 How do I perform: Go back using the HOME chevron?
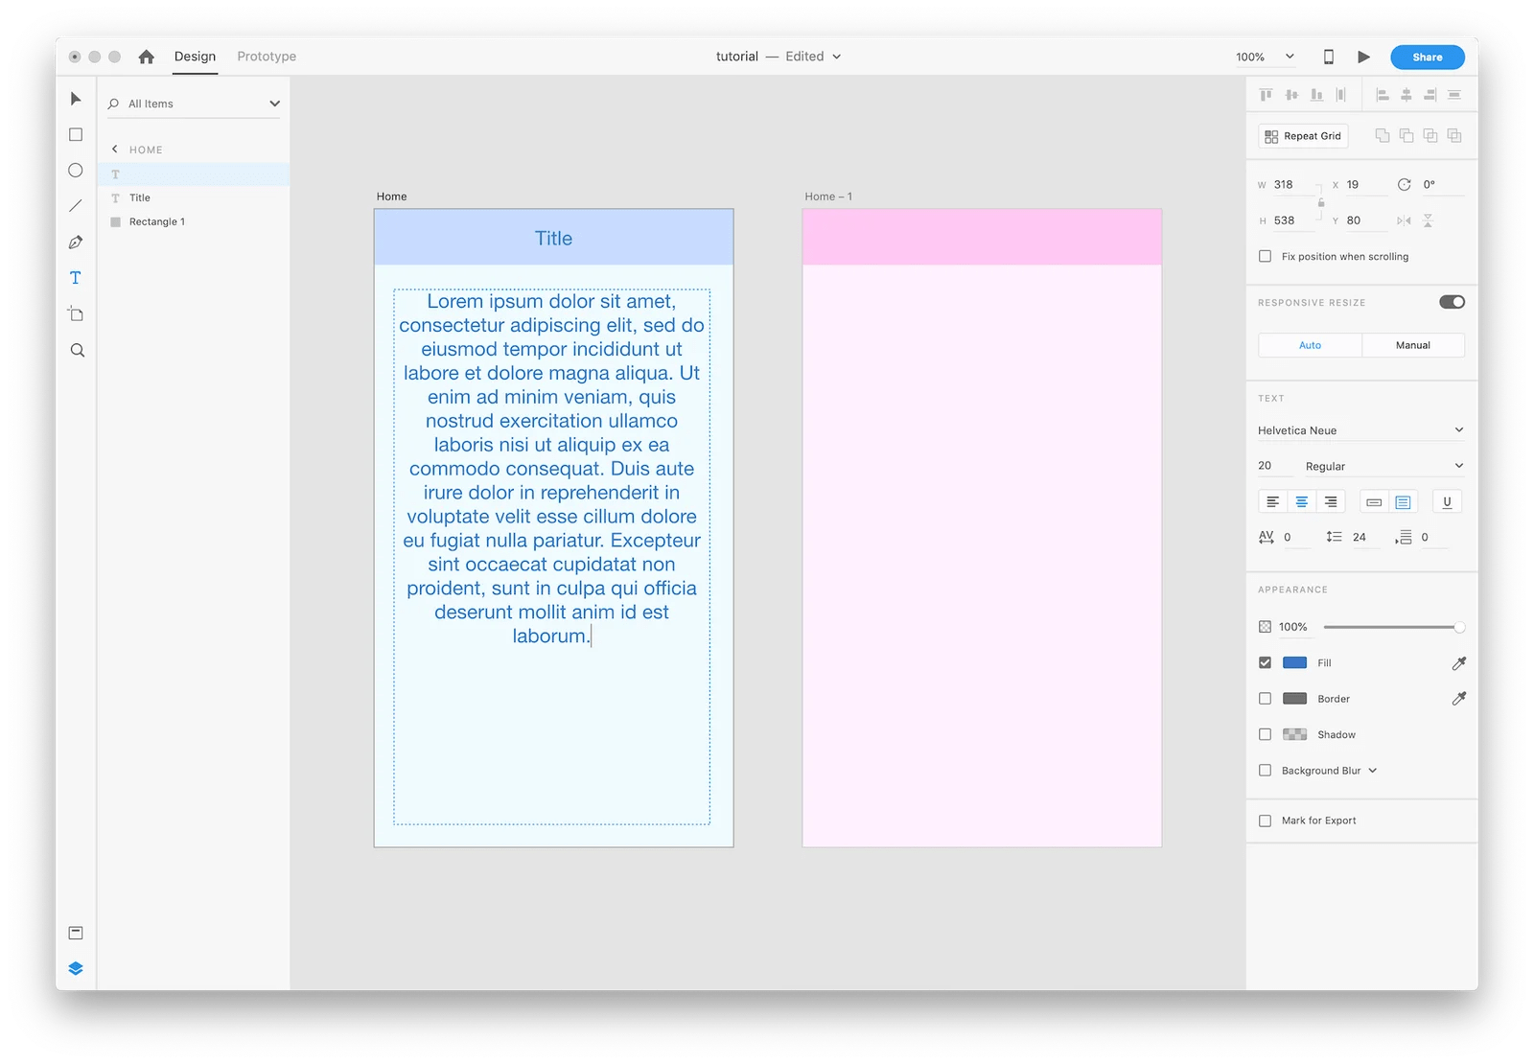tap(115, 150)
